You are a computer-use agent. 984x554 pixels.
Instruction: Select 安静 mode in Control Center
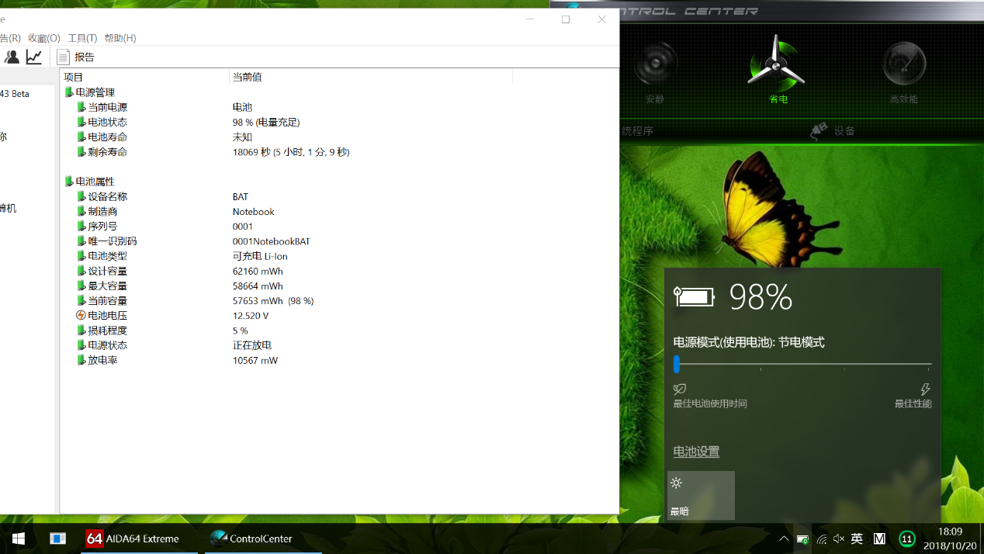[x=655, y=71]
